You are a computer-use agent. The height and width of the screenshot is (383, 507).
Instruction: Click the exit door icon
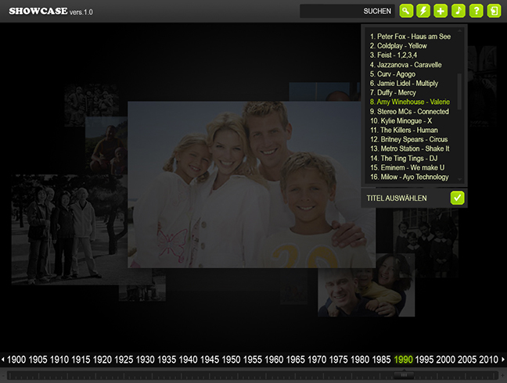coord(494,11)
